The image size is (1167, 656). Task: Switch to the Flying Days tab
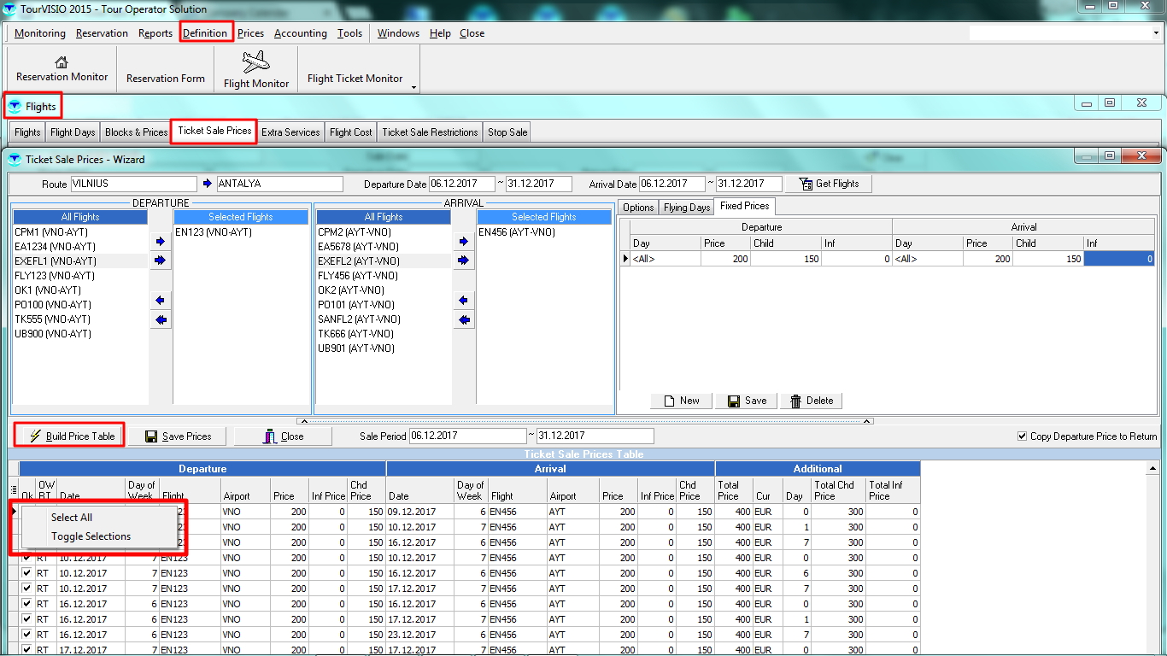[687, 208]
